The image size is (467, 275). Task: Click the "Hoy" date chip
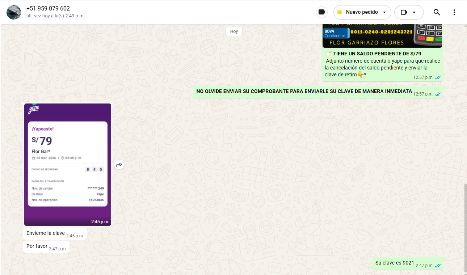pos(234,31)
